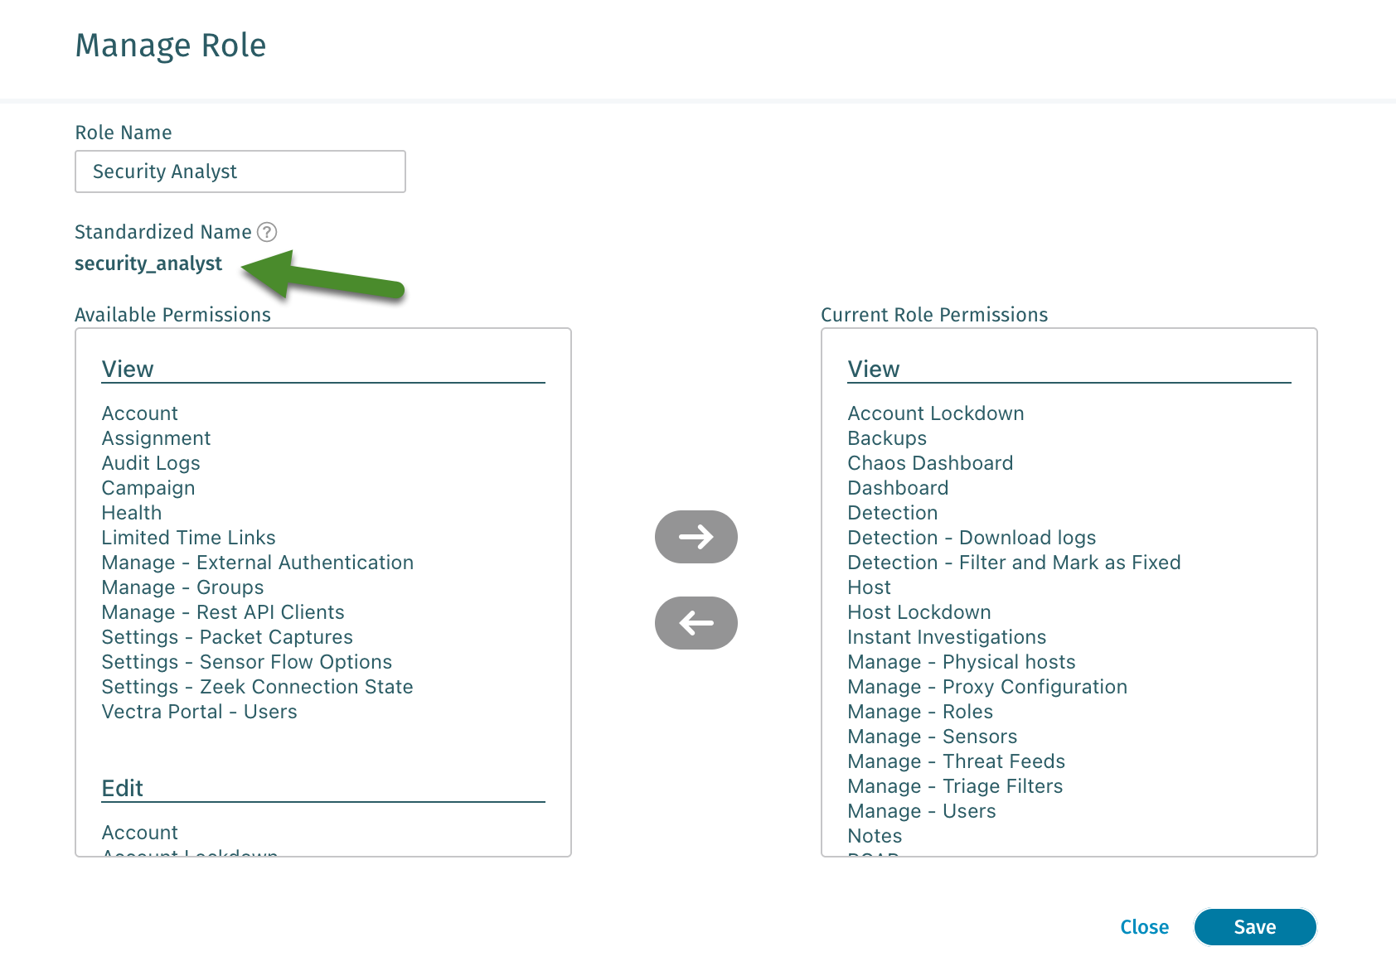
Task: Select Chaos Dashboard in current role permissions
Action: pos(930,463)
